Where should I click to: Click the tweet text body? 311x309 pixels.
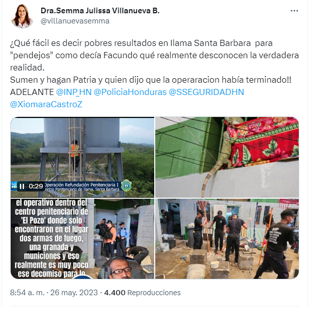click(x=154, y=74)
